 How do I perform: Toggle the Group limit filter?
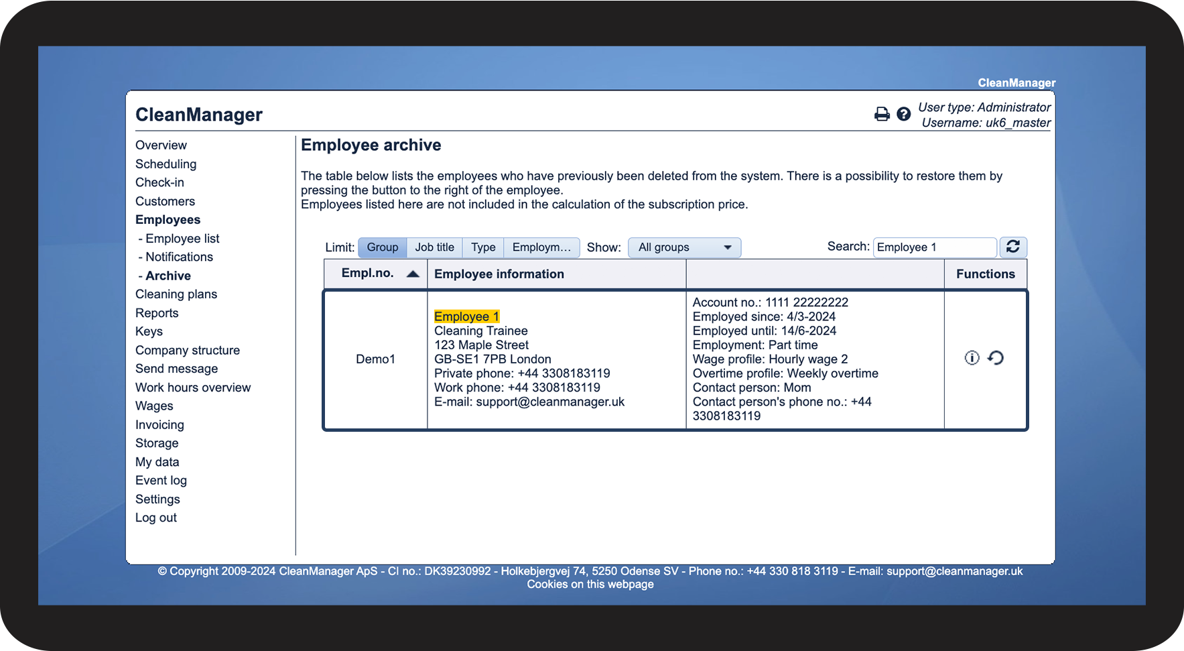coord(383,247)
